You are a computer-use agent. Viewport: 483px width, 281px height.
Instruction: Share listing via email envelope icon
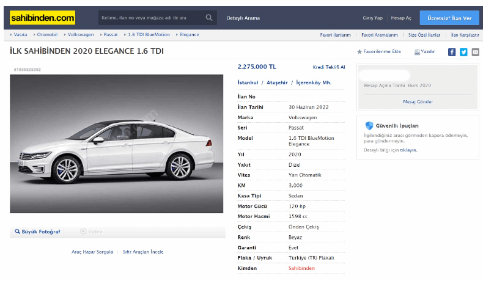475,52
